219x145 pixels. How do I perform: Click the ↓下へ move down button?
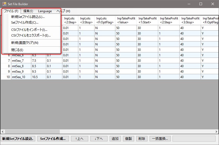pyautogui.click(x=99, y=139)
